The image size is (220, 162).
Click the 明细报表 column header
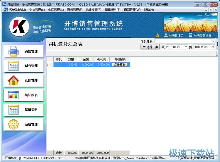(x=120, y=59)
